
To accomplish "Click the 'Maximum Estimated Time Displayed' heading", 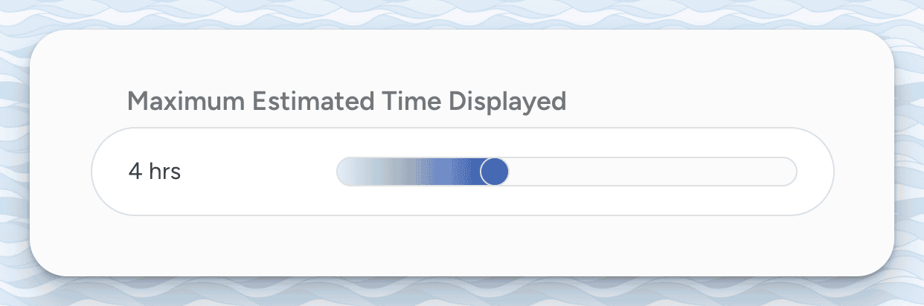I will pos(347,101).
